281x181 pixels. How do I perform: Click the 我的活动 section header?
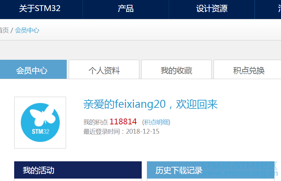pyautogui.click(x=78, y=170)
